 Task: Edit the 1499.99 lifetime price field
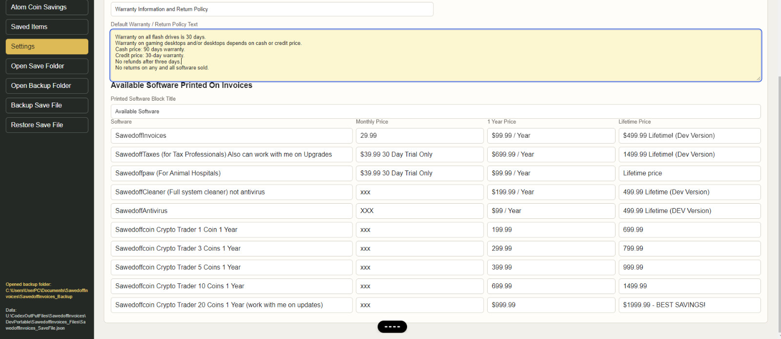(690, 286)
